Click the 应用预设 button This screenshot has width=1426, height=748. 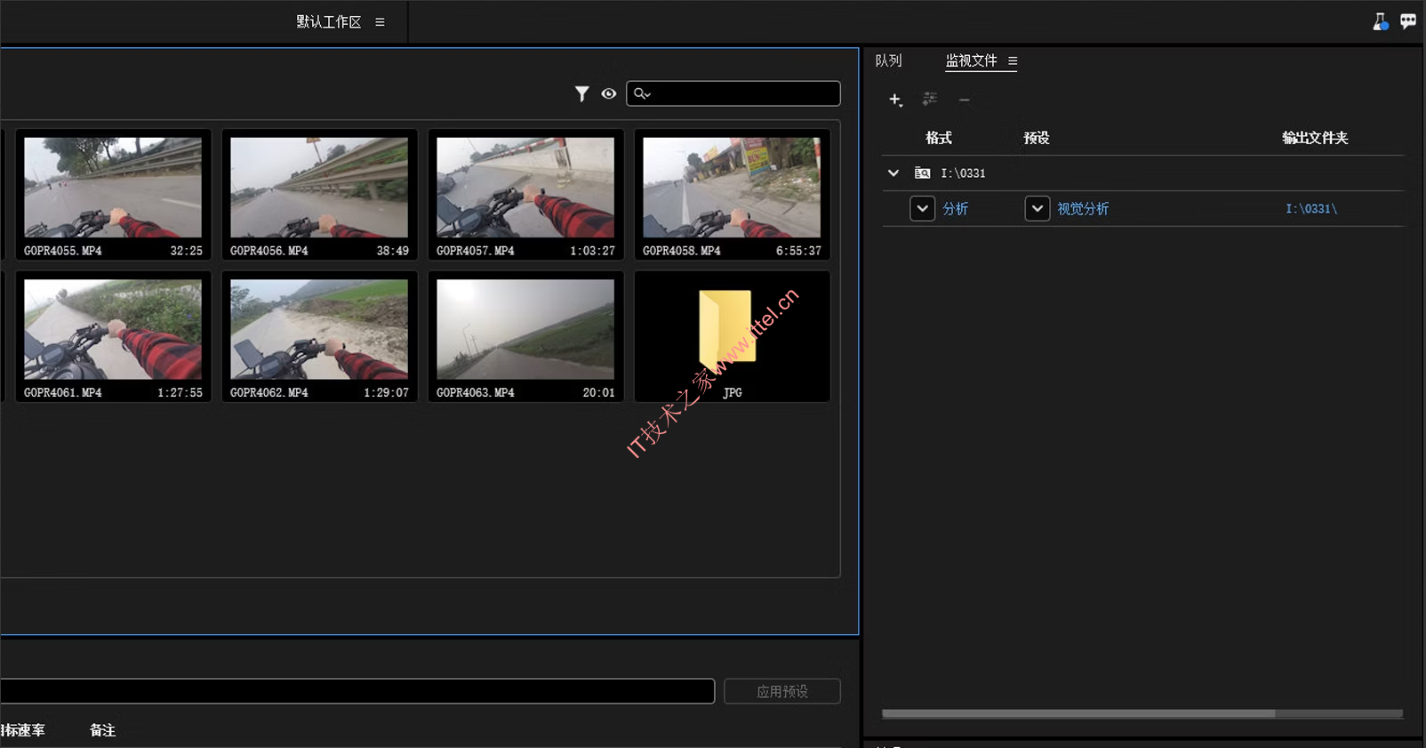(781, 691)
